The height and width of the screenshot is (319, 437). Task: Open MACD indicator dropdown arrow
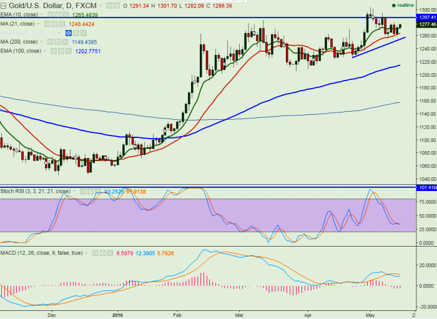(x=86, y=253)
